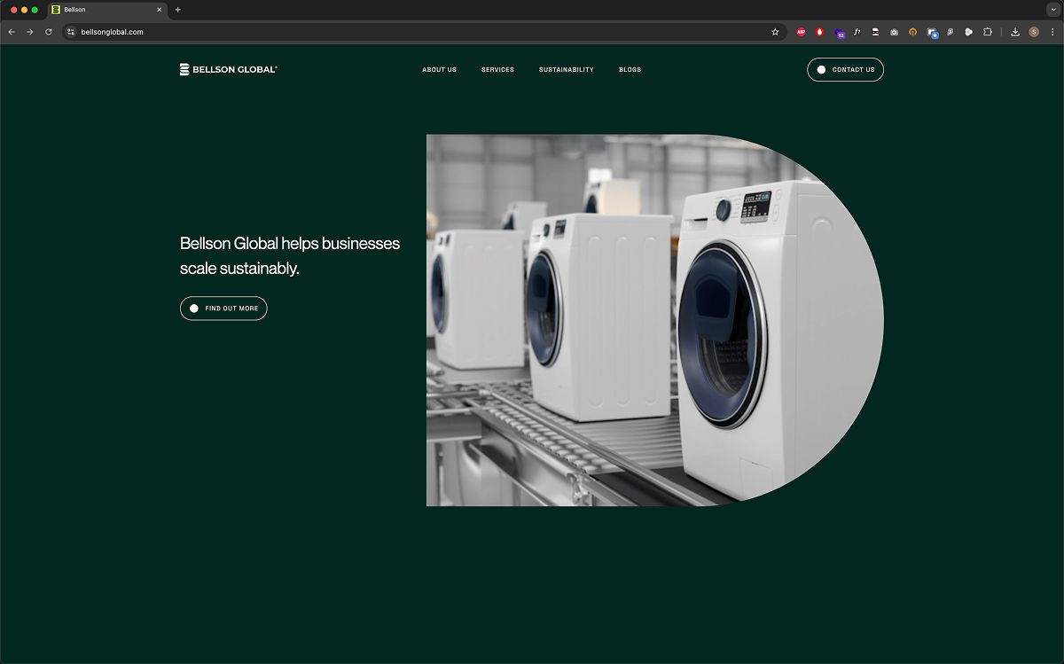This screenshot has height=664, width=1064.
Task: Open the Chrome three-dot menu
Action: (1052, 32)
